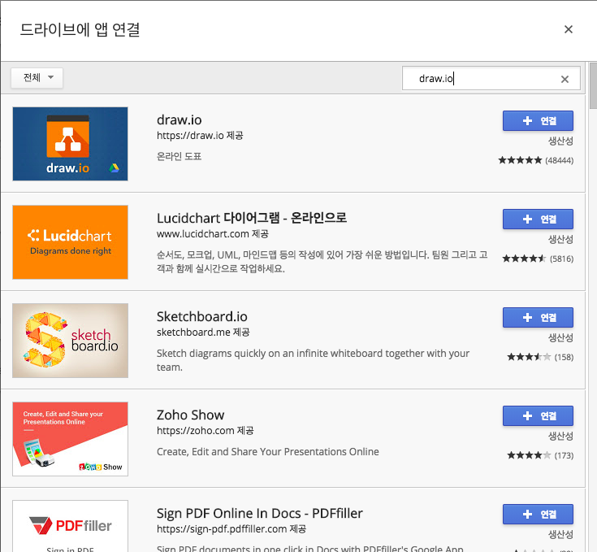Open the Zoho Show title link
Image resolution: width=597 pixels, height=552 pixels.
click(190, 415)
